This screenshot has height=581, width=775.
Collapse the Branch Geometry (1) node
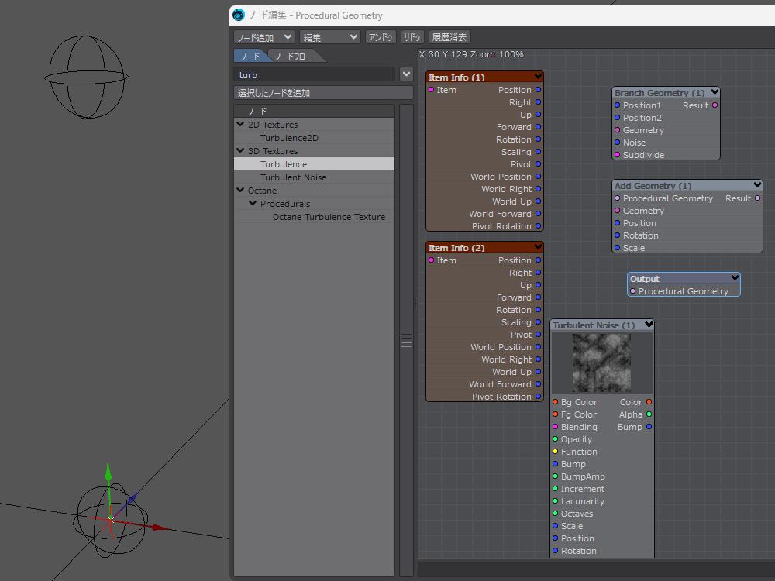pyautogui.click(x=713, y=92)
